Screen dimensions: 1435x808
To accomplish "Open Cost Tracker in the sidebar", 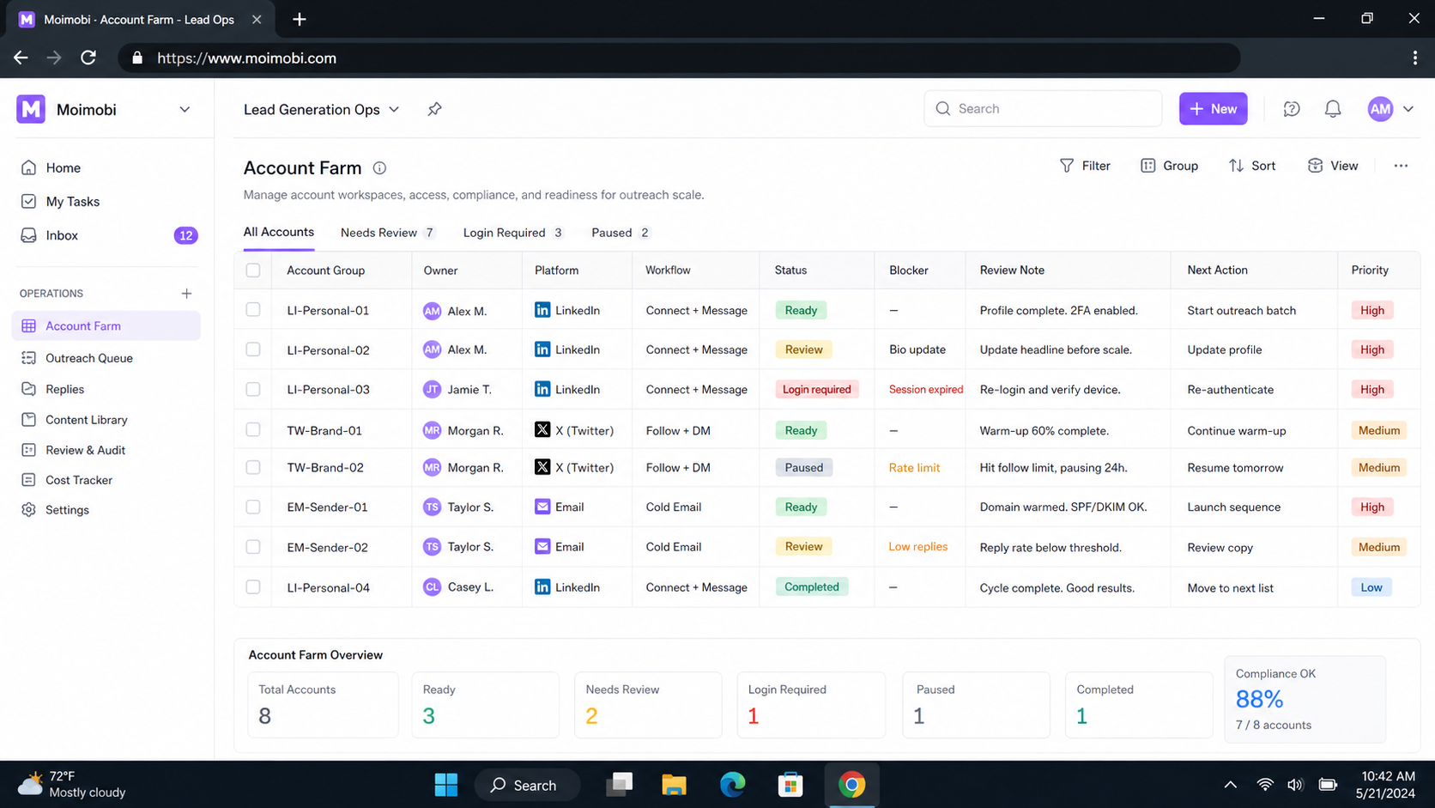I will pos(79,480).
